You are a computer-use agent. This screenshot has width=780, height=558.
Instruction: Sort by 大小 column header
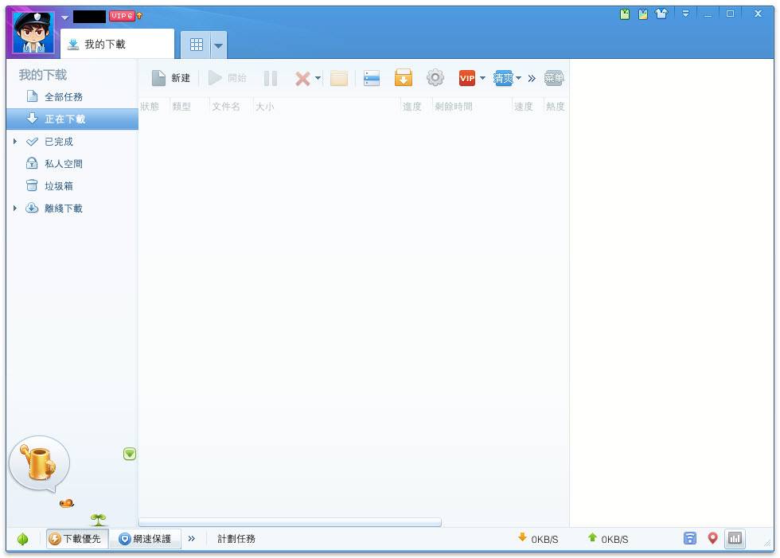(x=264, y=107)
